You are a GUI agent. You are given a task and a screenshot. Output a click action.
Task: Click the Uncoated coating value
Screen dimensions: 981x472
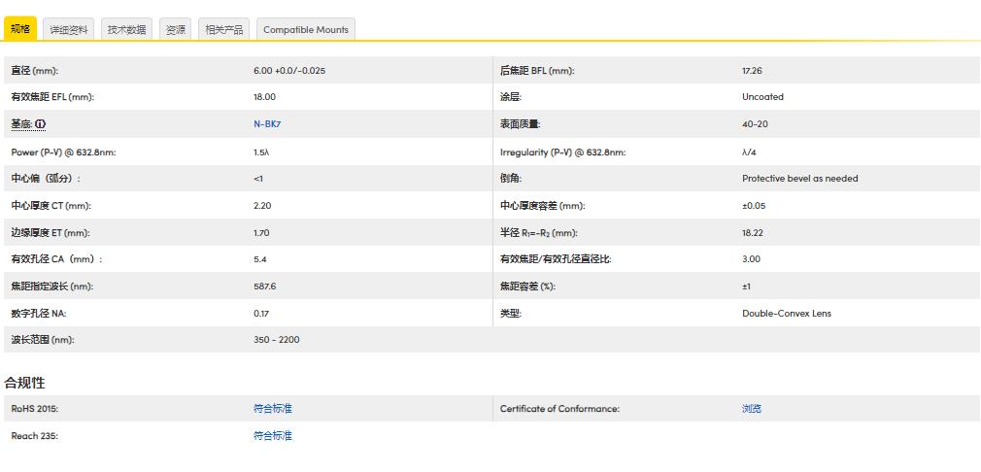pyautogui.click(x=762, y=97)
